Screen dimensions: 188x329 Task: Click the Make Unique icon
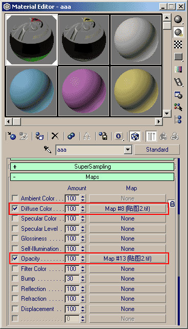pos(87,136)
